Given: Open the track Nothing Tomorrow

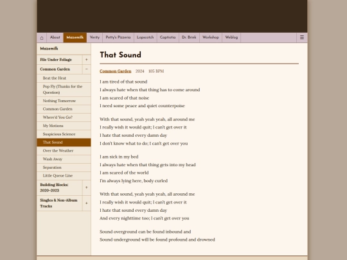Looking at the screenshot, I should click(x=64, y=101).
